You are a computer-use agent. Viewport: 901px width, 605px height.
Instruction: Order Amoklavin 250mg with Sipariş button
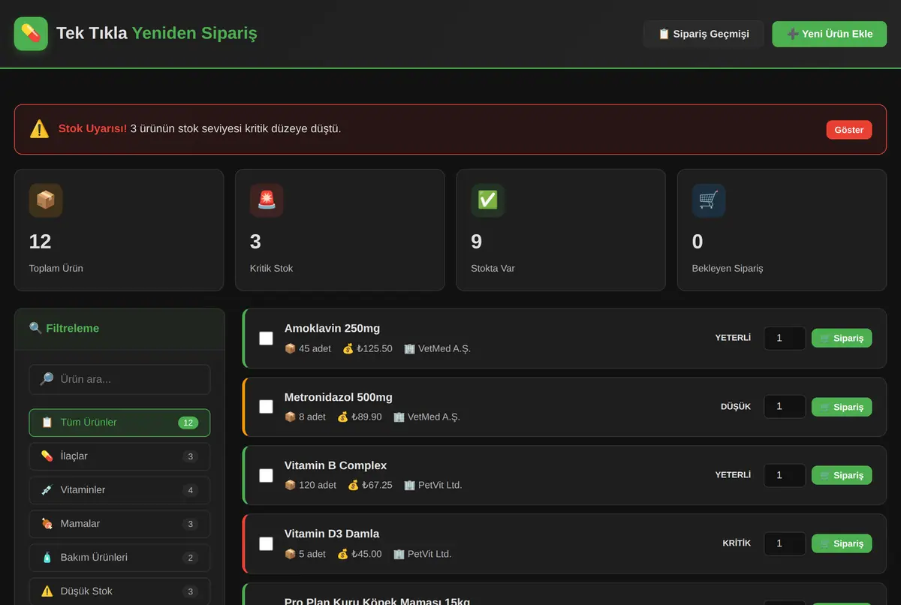click(842, 339)
